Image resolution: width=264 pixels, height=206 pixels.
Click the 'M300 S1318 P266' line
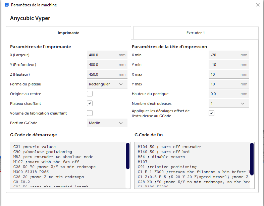click(x=31, y=172)
